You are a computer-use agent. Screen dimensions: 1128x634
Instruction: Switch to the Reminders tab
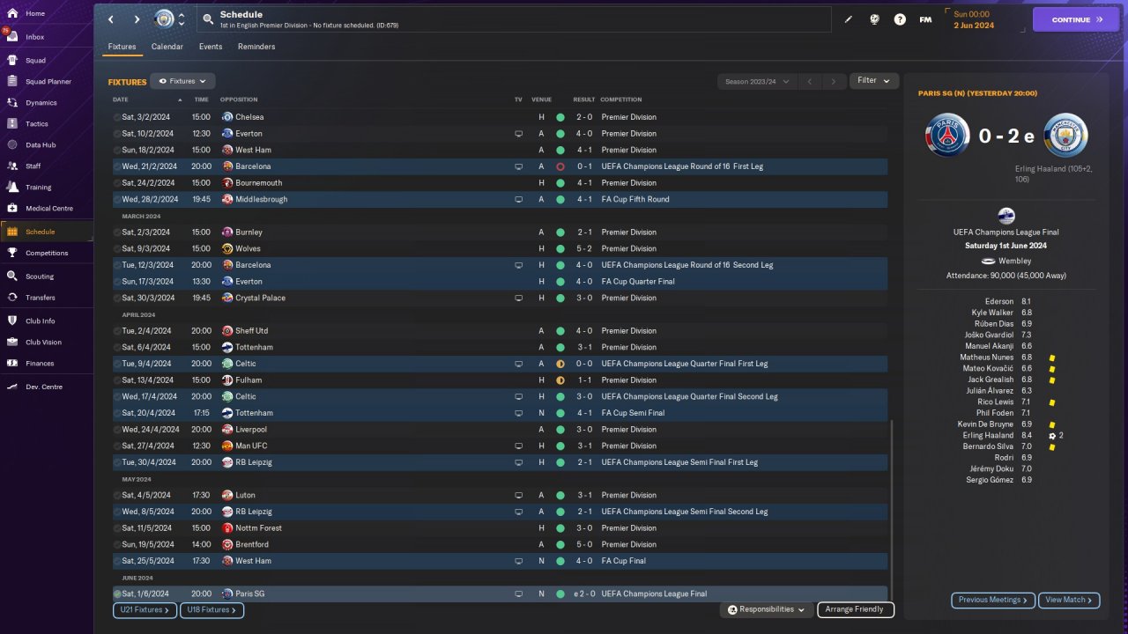click(x=256, y=47)
